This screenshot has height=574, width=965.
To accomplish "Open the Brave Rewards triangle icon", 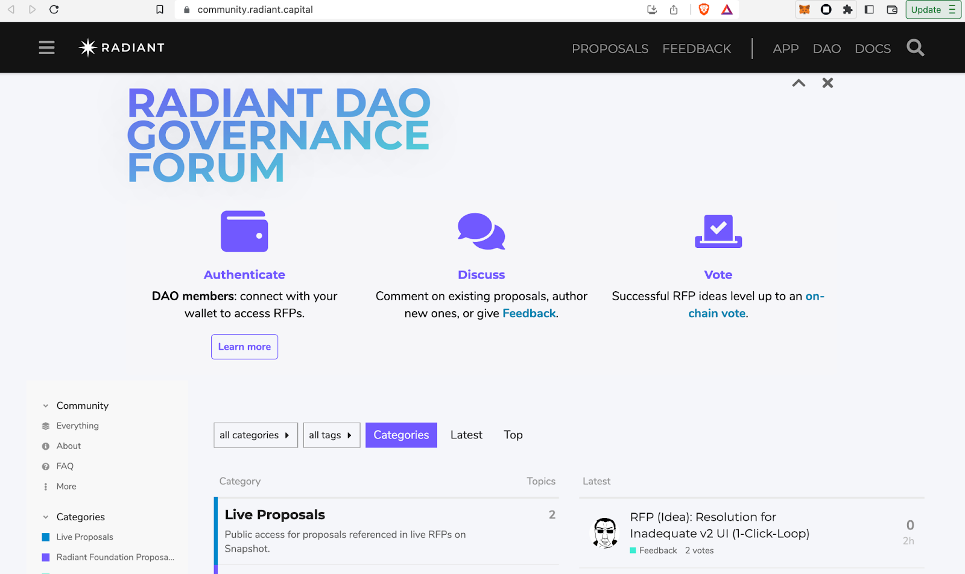I will point(727,10).
